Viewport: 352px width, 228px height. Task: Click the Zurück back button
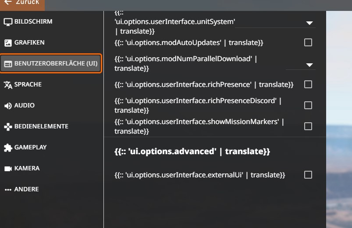pos(22,3)
